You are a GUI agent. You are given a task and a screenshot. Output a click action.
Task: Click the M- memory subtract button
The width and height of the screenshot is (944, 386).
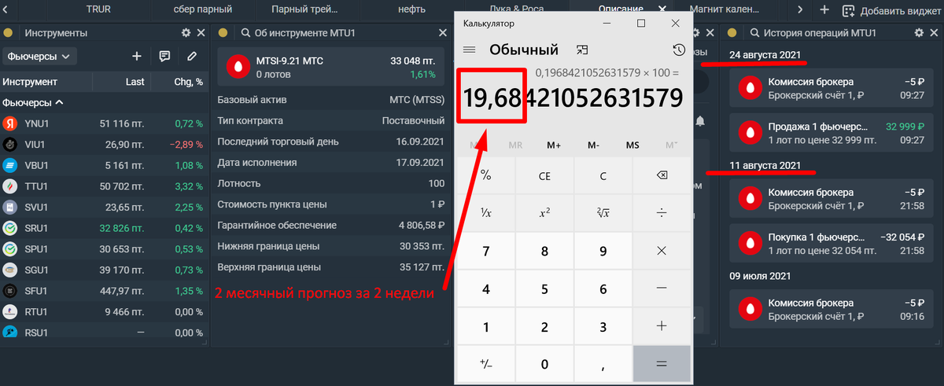tap(593, 145)
